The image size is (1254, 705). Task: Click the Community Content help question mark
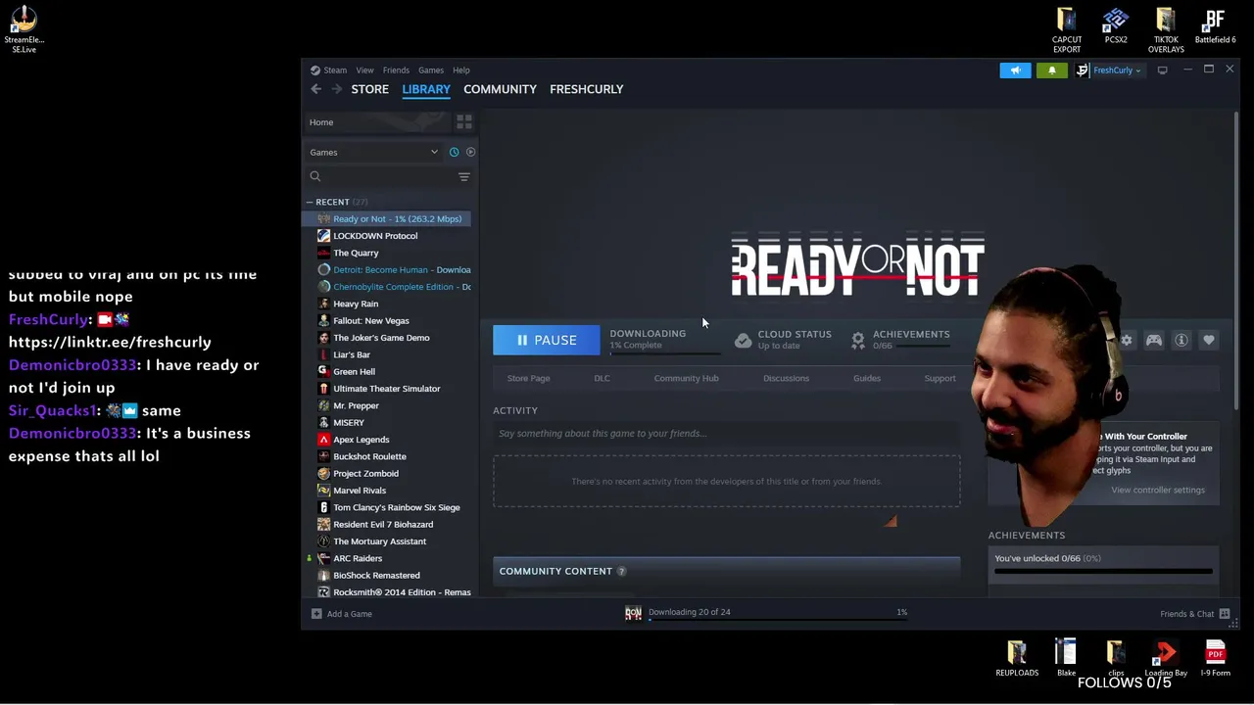[x=621, y=571]
